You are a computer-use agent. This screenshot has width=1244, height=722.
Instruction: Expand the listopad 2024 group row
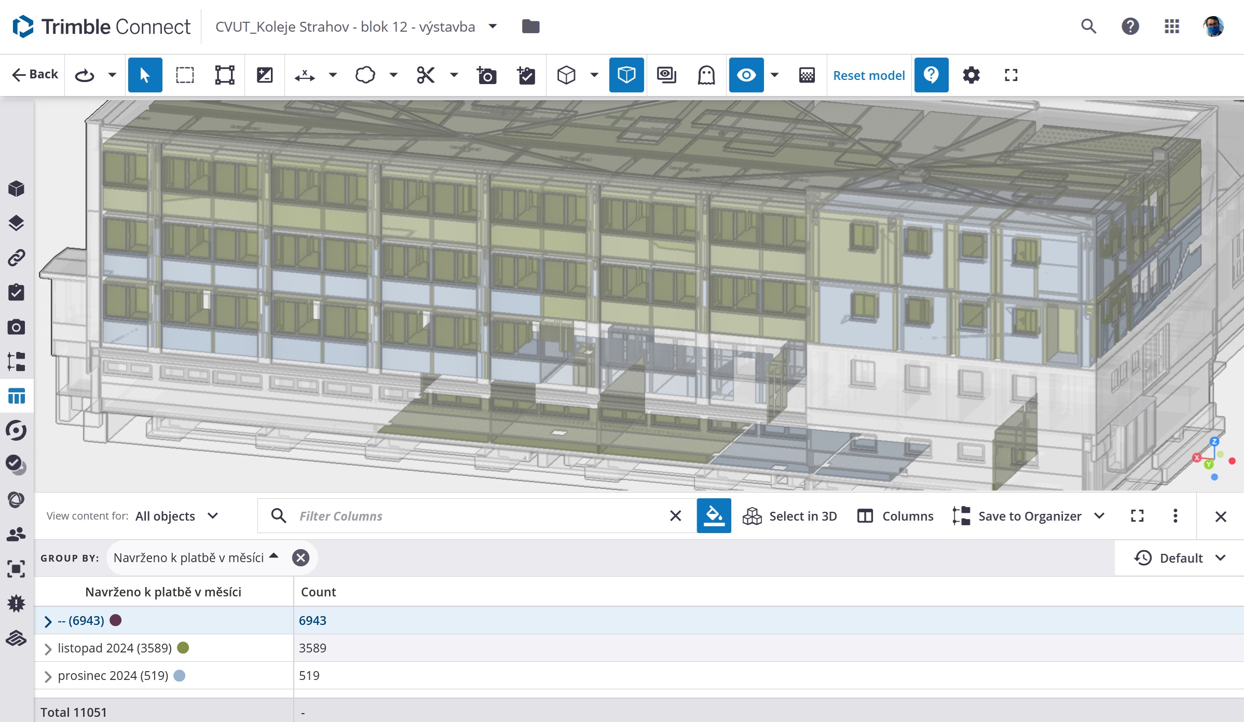48,648
